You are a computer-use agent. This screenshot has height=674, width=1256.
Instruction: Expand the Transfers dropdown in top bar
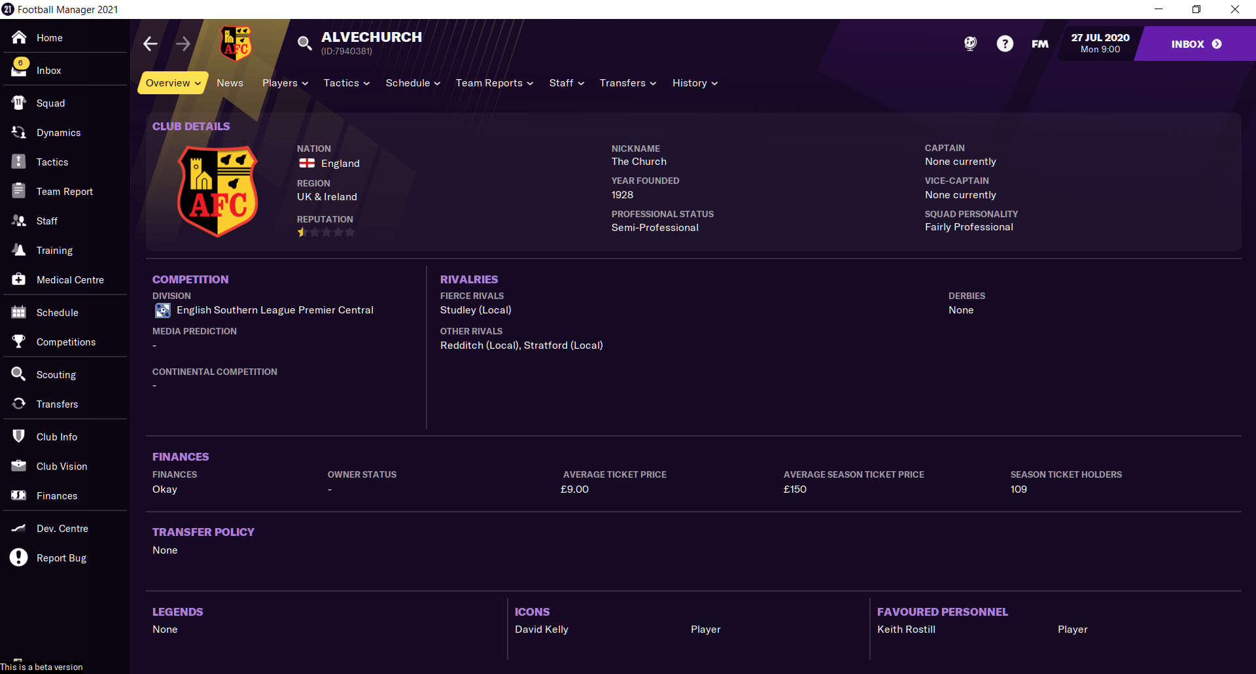(628, 83)
